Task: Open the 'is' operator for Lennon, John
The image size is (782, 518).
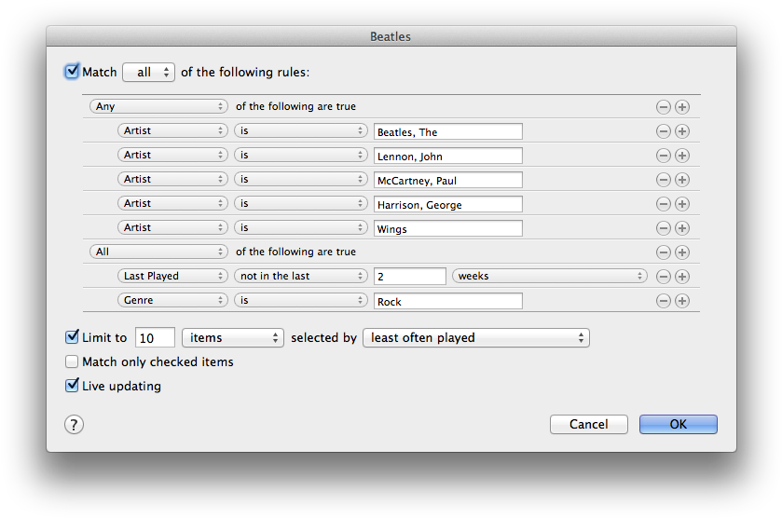Action: pos(301,155)
